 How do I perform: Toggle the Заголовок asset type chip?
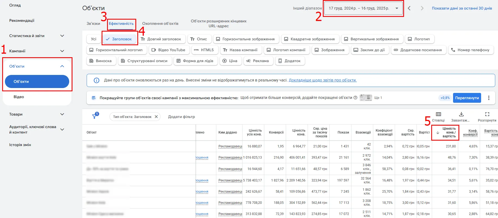coord(119,39)
